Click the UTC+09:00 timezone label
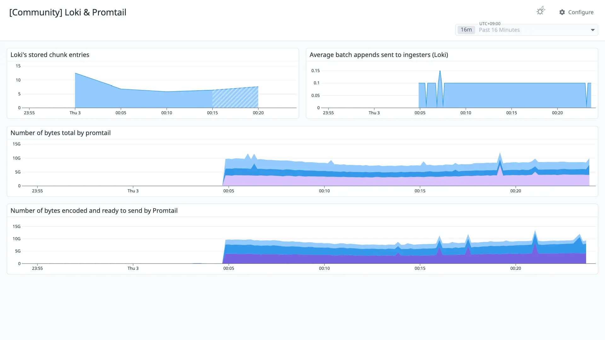Image resolution: width=605 pixels, height=340 pixels. pyautogui.click(x=490, y=24)
